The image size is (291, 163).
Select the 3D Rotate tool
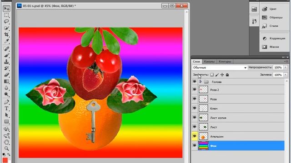pyautogui.click(x=6, y=129)
